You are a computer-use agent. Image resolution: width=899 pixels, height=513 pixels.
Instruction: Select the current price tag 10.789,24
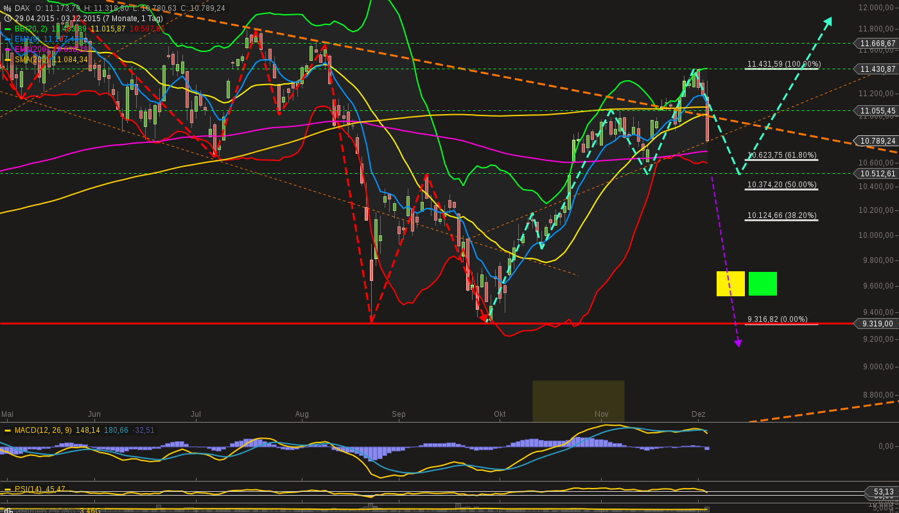point(875,141)
